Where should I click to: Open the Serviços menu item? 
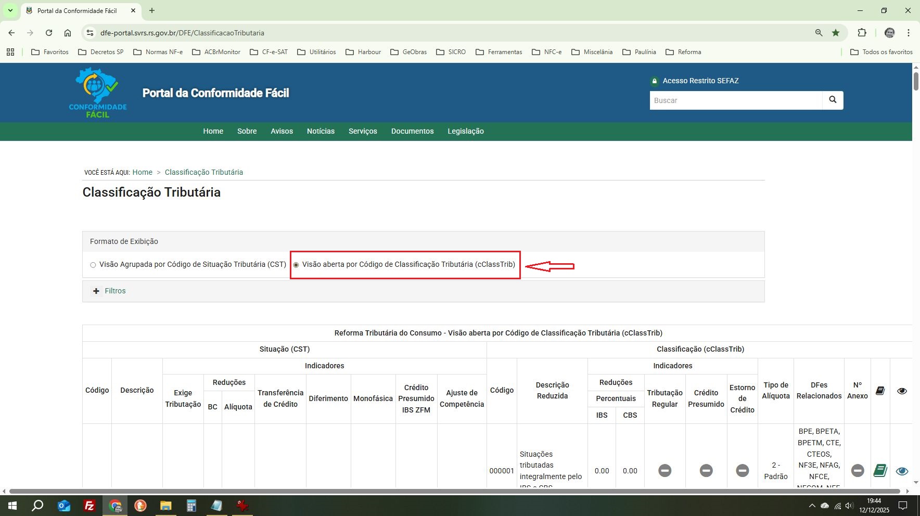click(x=363, y=131)
